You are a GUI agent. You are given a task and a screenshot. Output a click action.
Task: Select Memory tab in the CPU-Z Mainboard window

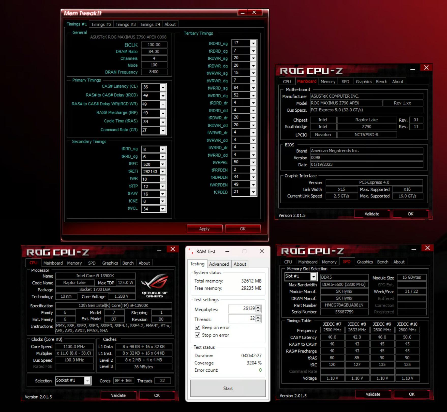(328, 82)
